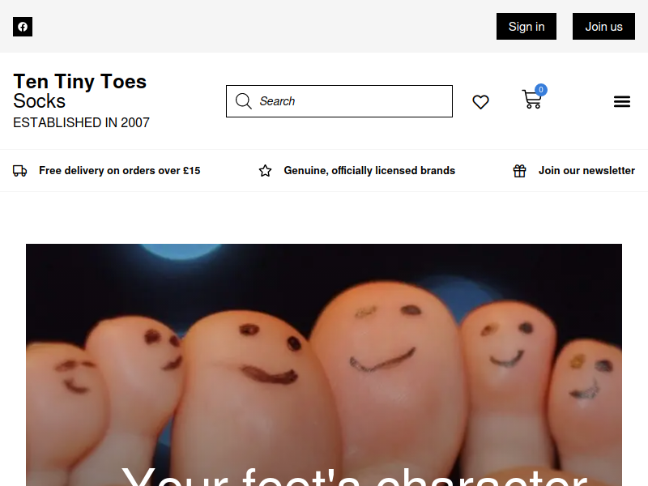The height and width of the screenshot is (486, 648).
Task: Click the magnifying glass search icon
Action: click(x=244, y=101)
